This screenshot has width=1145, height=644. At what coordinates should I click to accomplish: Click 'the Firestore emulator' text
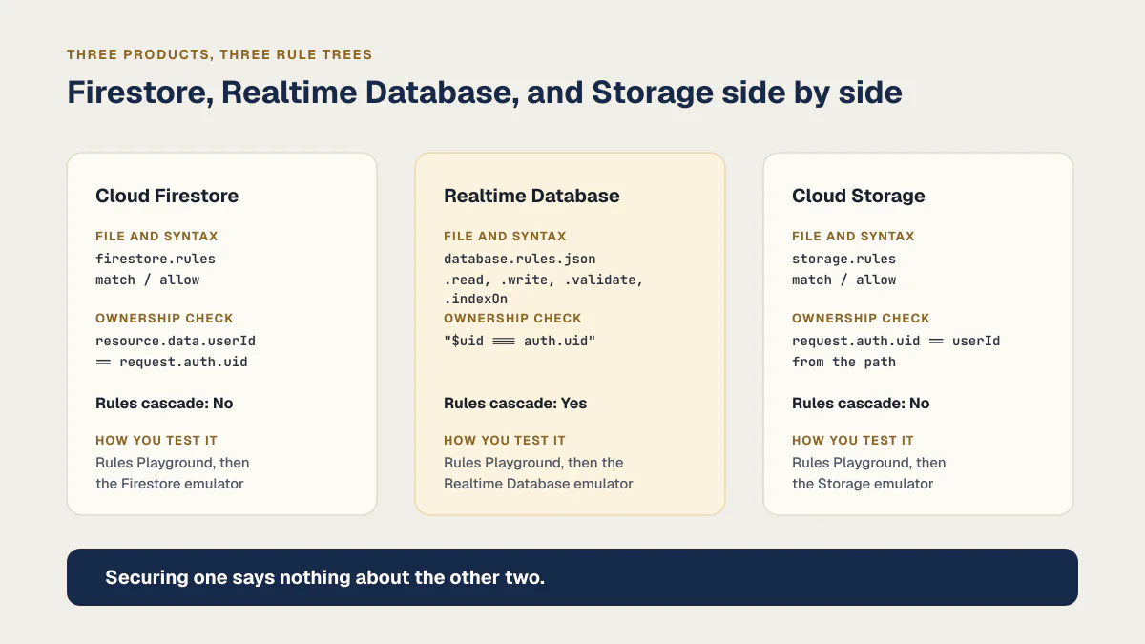(170, 484)
